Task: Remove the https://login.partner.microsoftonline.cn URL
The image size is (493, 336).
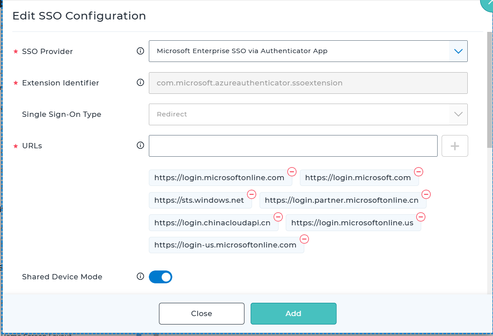Action: 426,194
